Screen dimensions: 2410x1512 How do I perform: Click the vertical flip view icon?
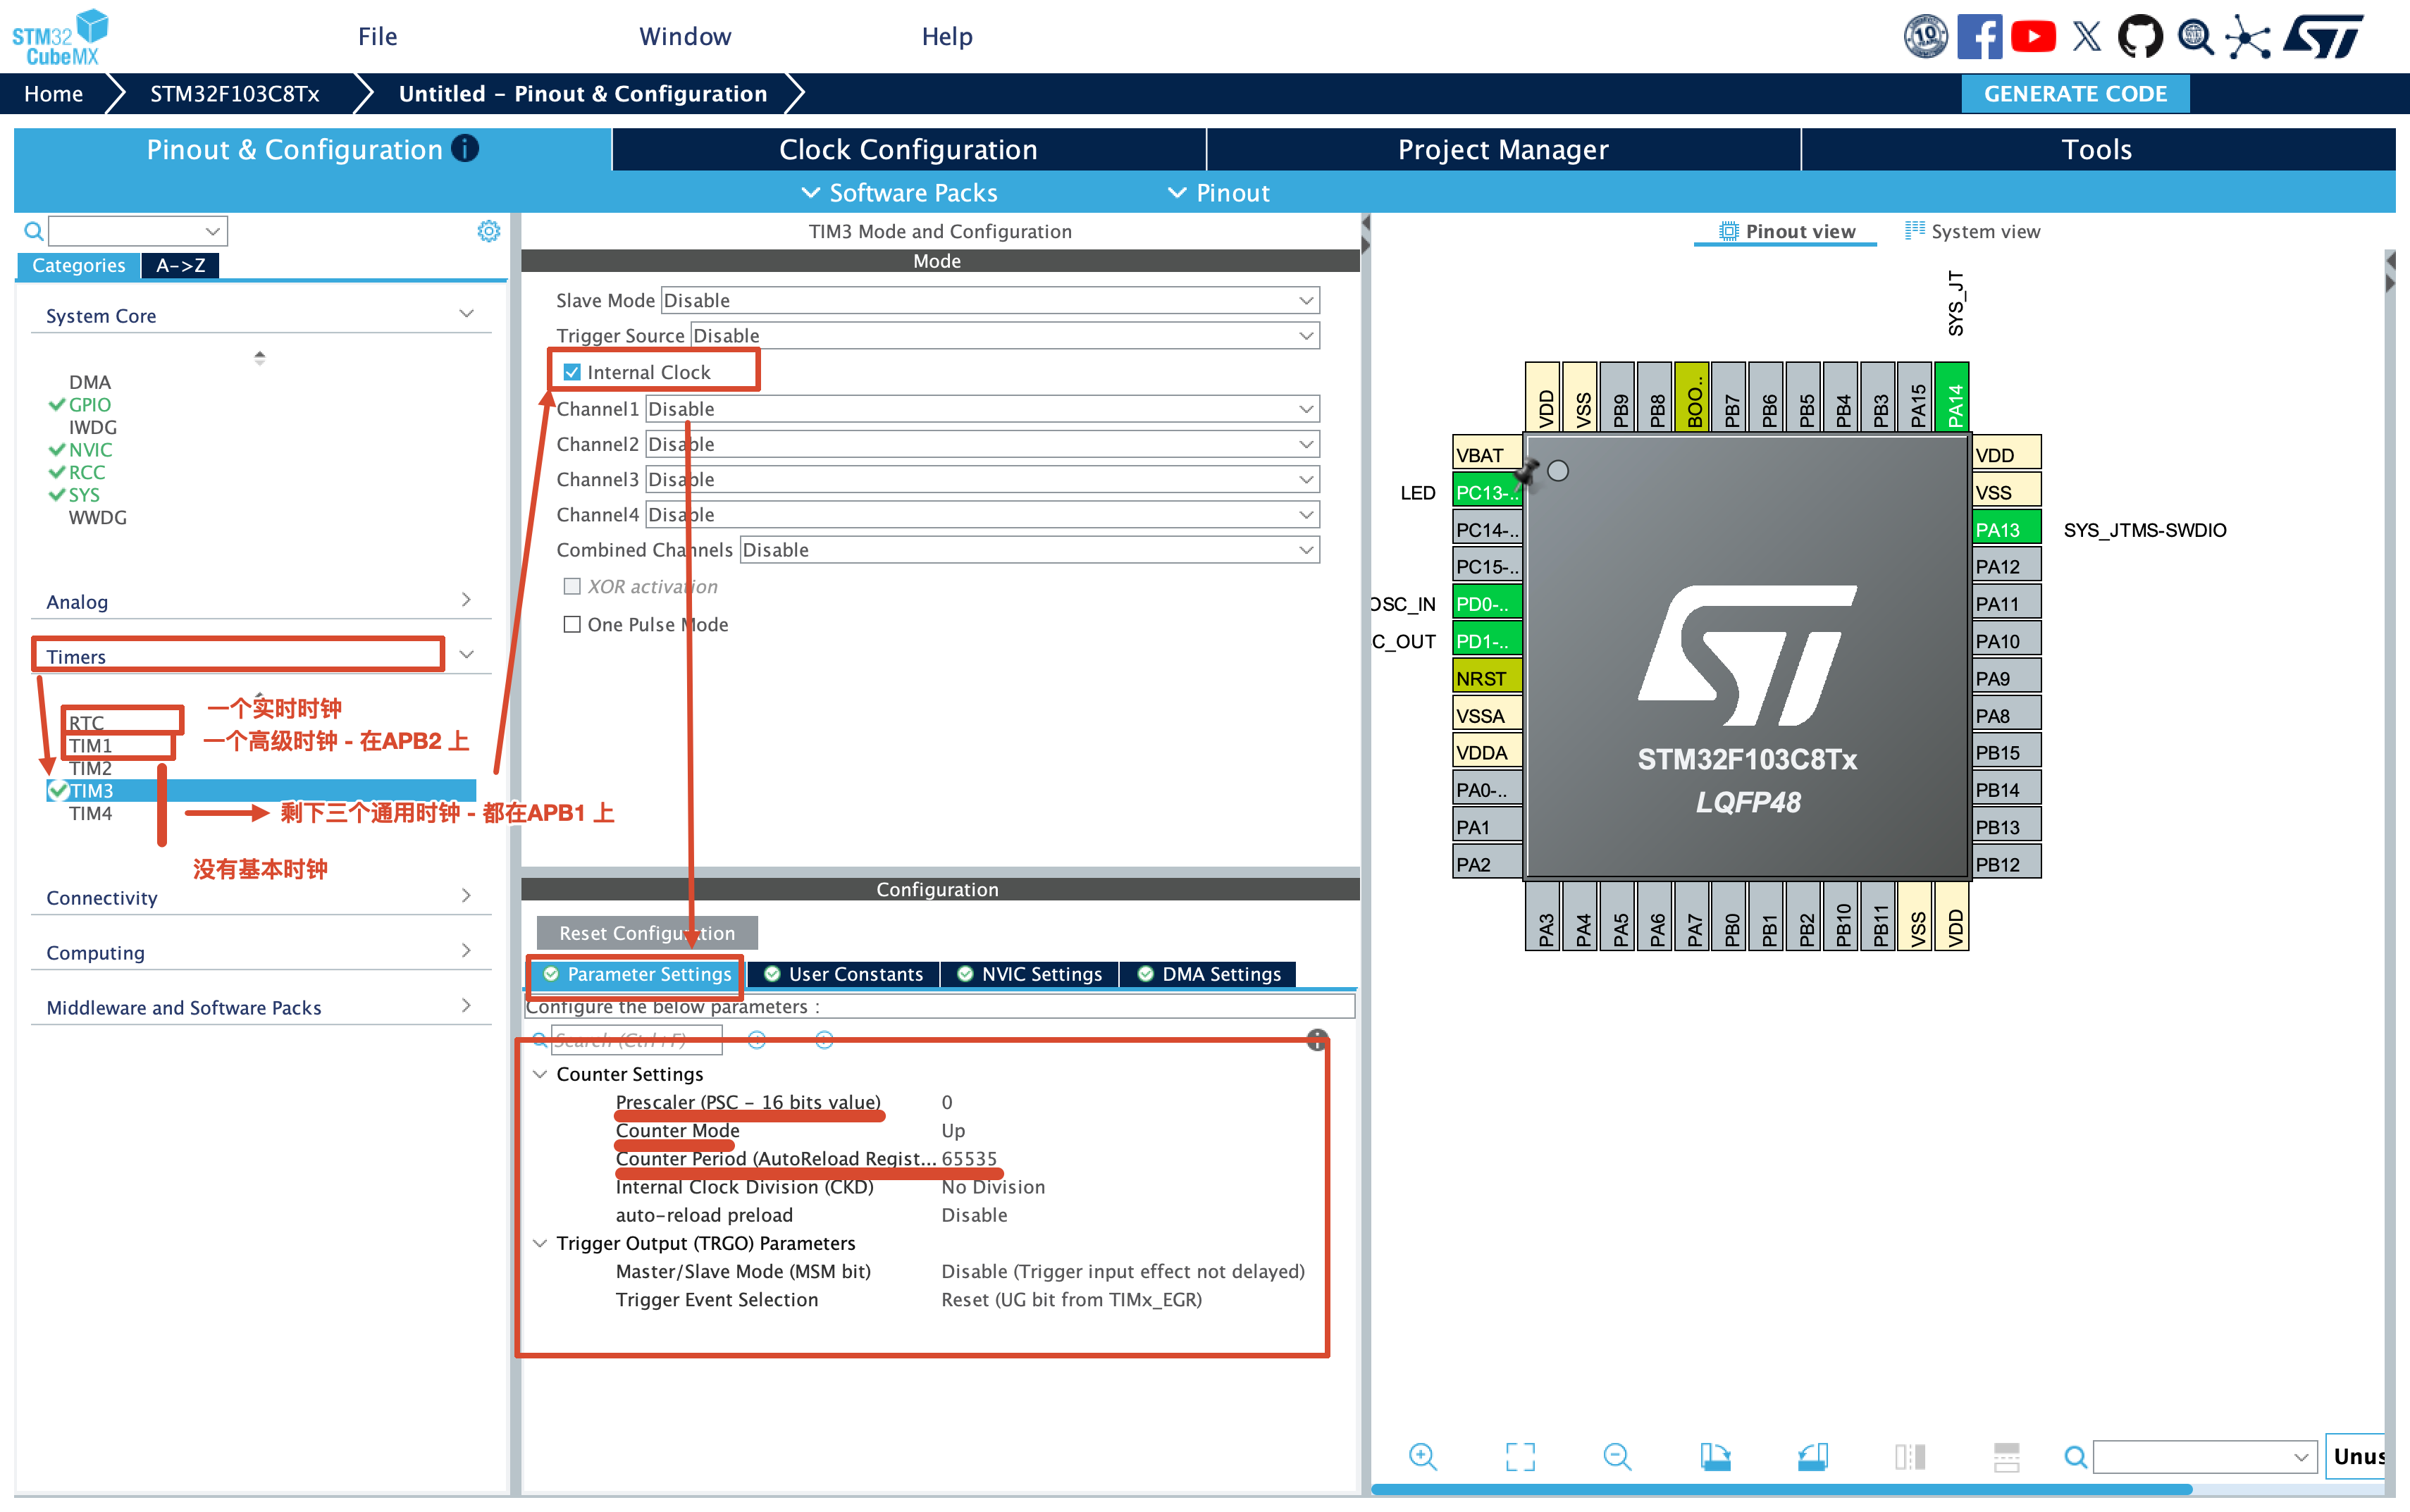[x=1909, y=1456]
